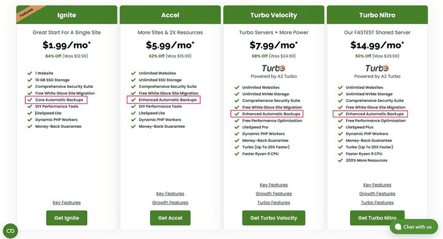Click checkmark beside Unlimited SSD Storage
Viewport: 443px width, 239px height.
(133, 80)
